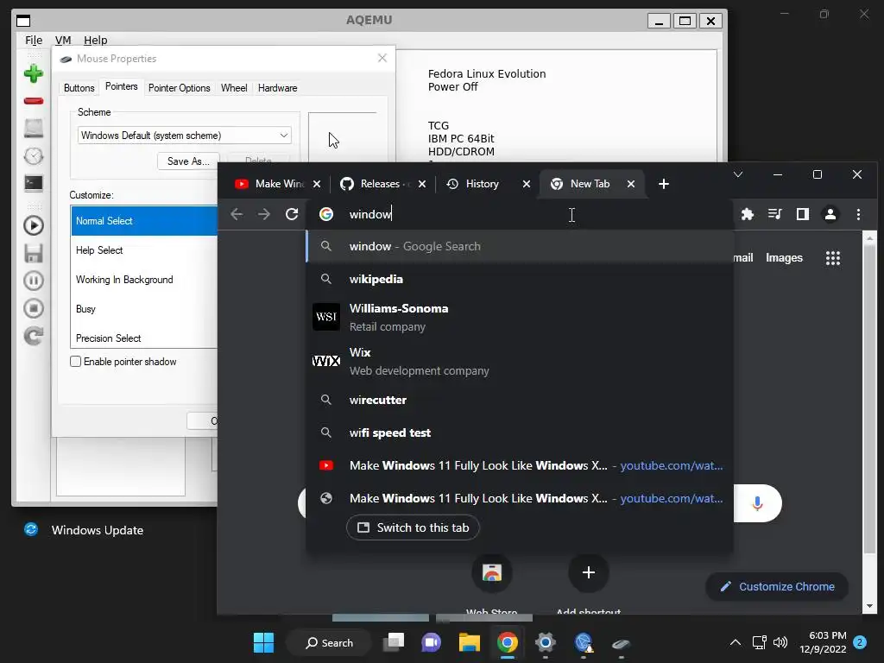Open the File menu in AQEMU
884x663 pixels.
click(x=34, y=40)
